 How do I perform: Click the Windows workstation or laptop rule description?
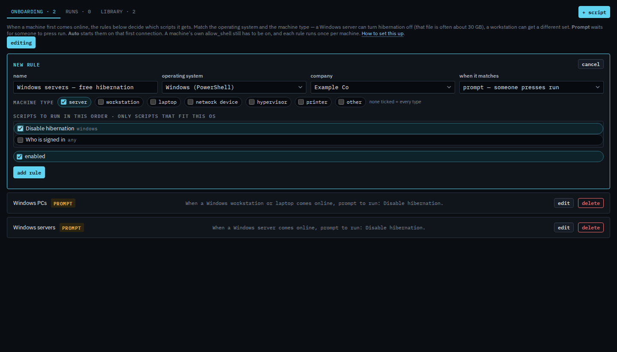pyautogui.click(x=314, y=203)
